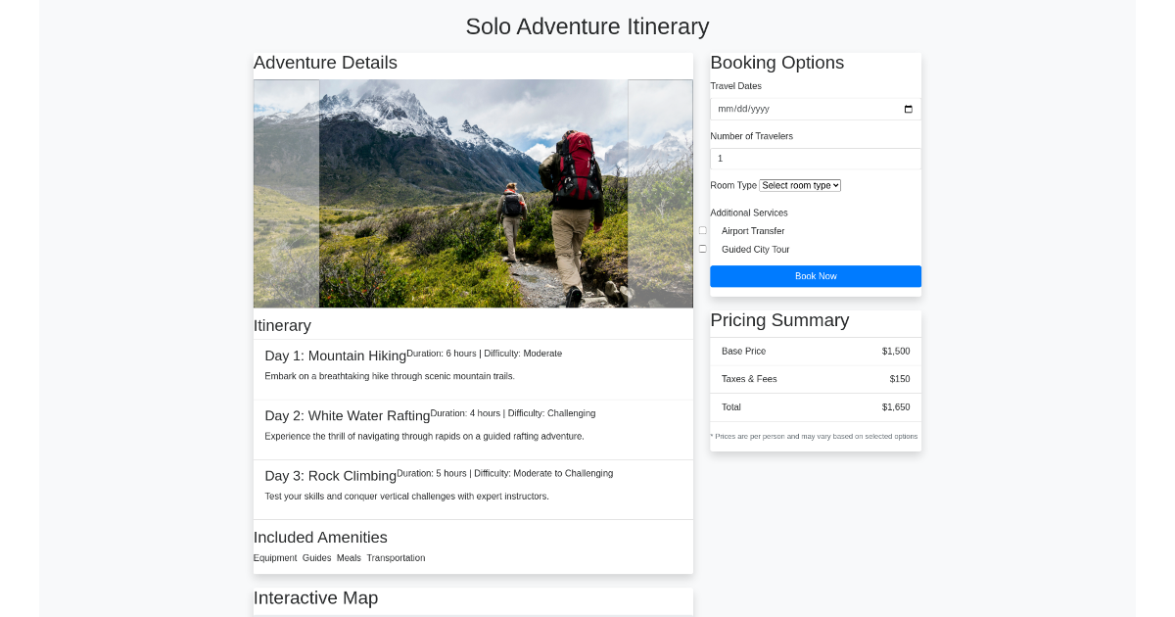The image size is (1175, 617).
Task: Click the Interactive Map section heading
Action: 315,597
